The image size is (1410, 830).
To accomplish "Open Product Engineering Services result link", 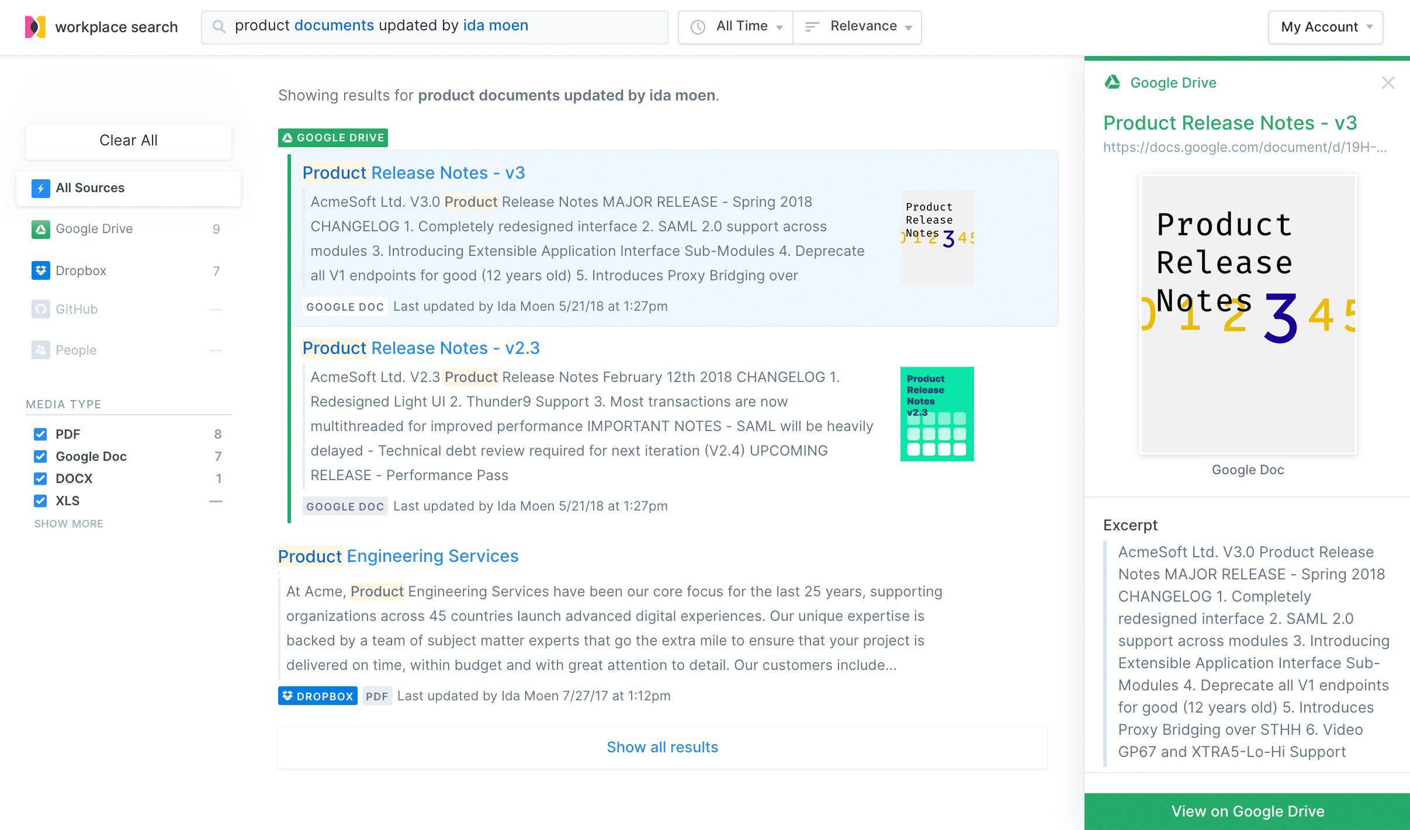I will (x=398, y=556).
